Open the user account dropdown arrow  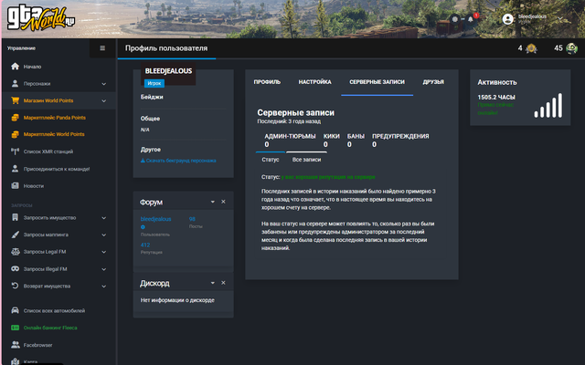560,18
